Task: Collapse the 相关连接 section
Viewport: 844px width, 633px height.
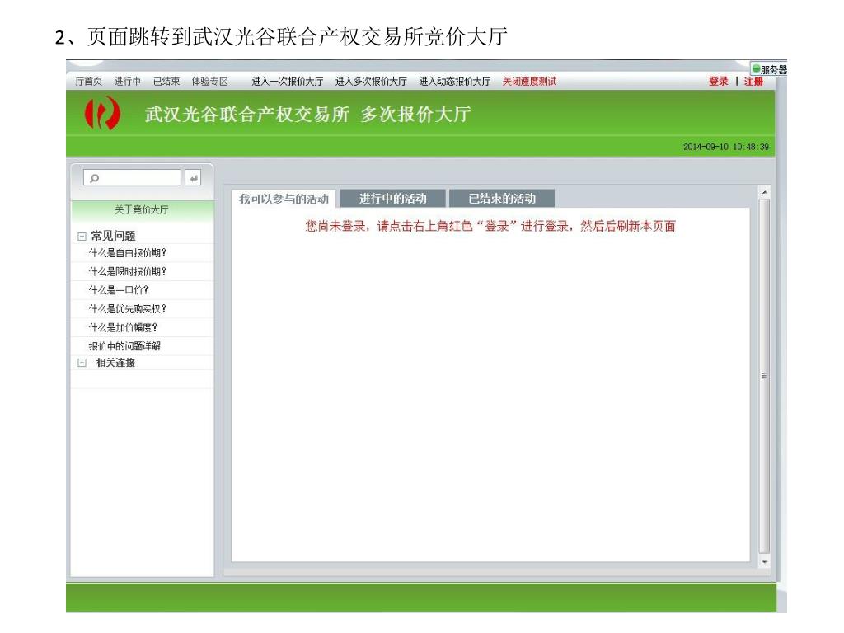Action: (82, 363)
